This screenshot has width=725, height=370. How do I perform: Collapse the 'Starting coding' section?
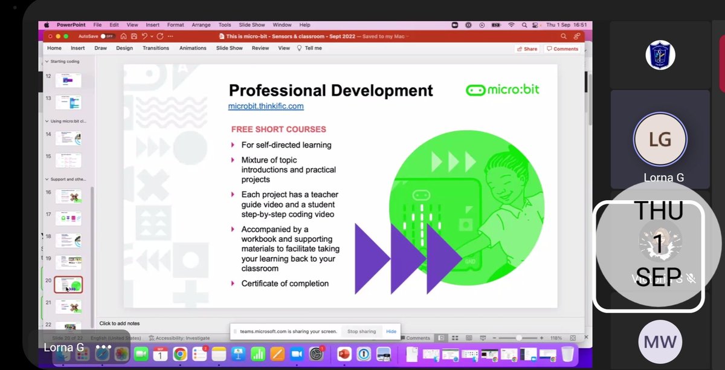click(x=47, y=61)
